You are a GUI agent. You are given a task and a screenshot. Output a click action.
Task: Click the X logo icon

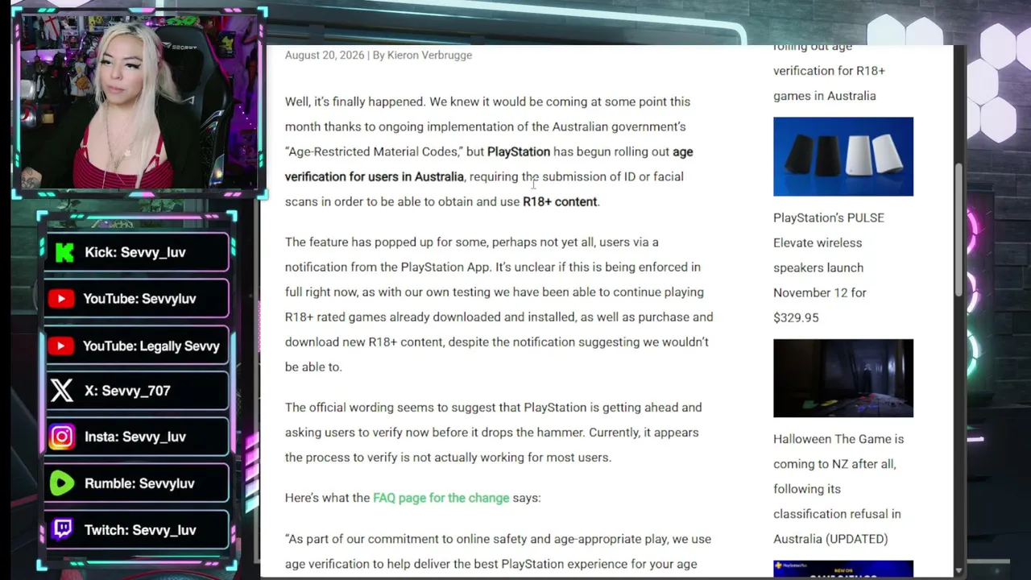(x=62, y=391)
